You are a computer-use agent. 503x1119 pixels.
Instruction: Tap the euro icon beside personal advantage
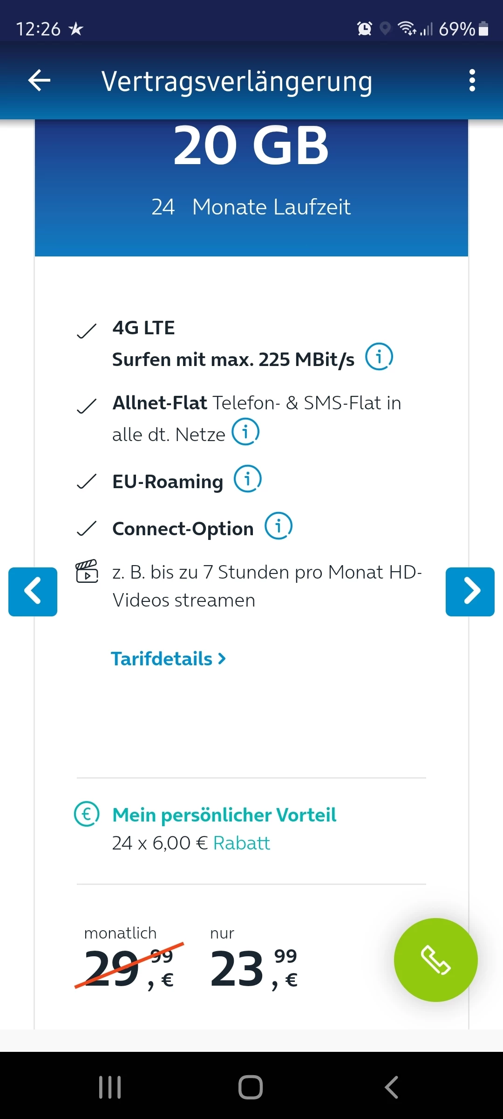pyautogui.click(x=87, y=814)
